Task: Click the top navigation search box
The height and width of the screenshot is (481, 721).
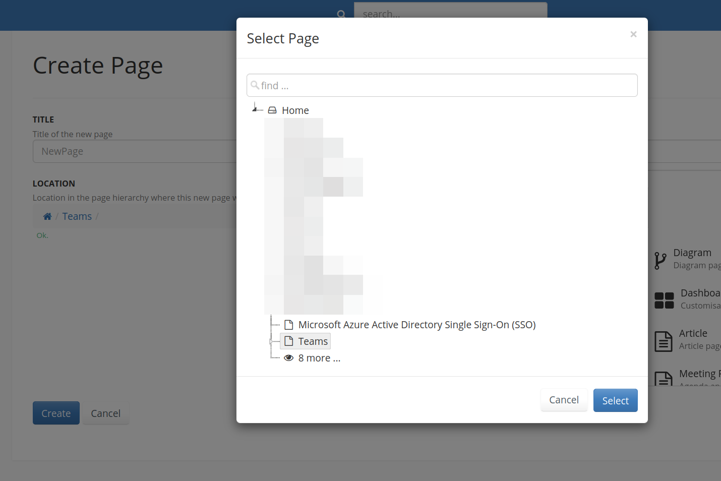Action: click(x=450, y=14)
